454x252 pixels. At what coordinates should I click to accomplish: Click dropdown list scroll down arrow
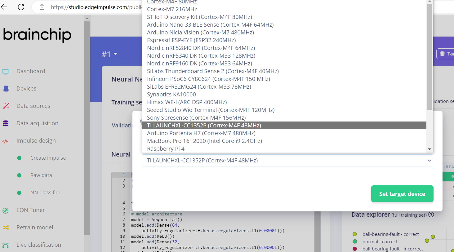[430, 149]
